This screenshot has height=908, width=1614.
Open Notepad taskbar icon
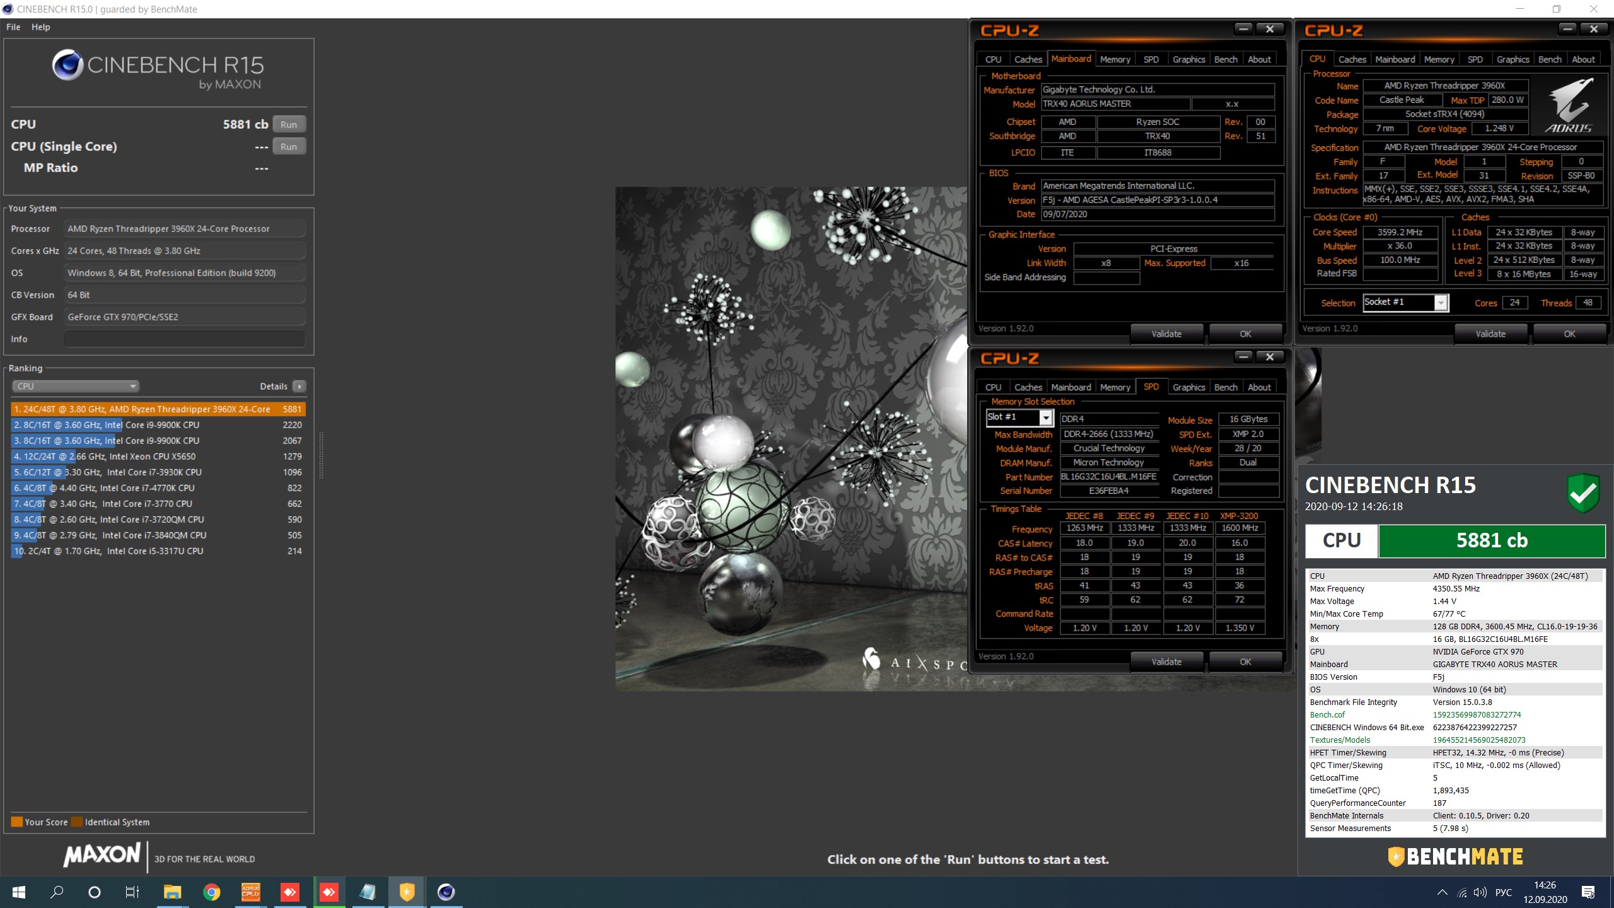pyautogui.click(x=368, y=892)
